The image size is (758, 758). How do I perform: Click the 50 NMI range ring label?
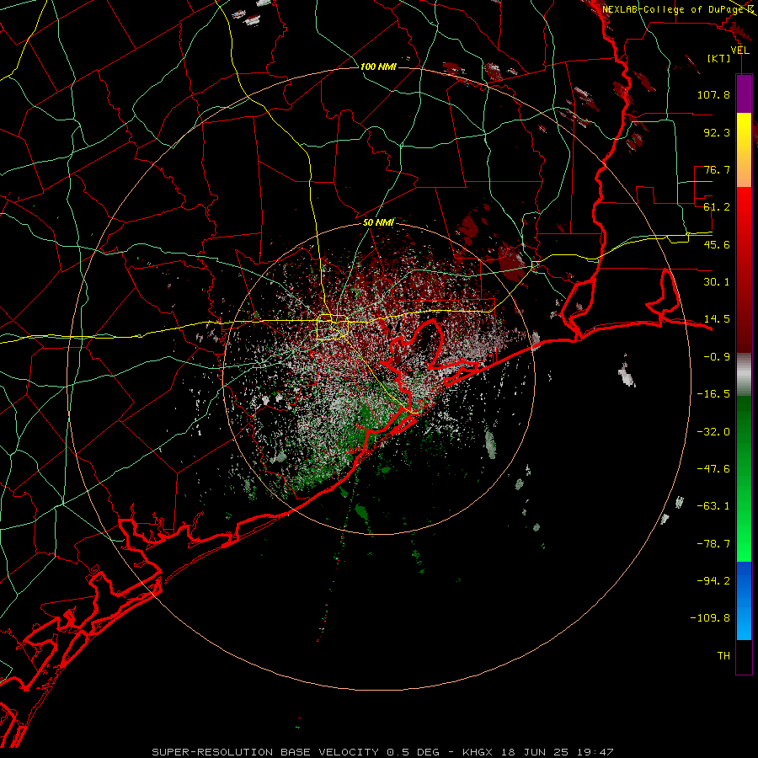378,222
